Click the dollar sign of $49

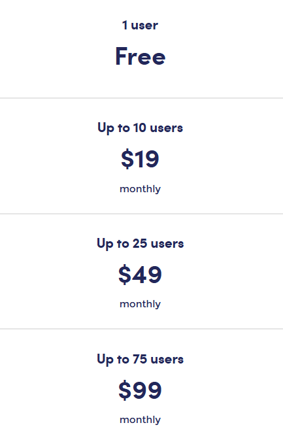pyautogui.click(x=125, y=275)
